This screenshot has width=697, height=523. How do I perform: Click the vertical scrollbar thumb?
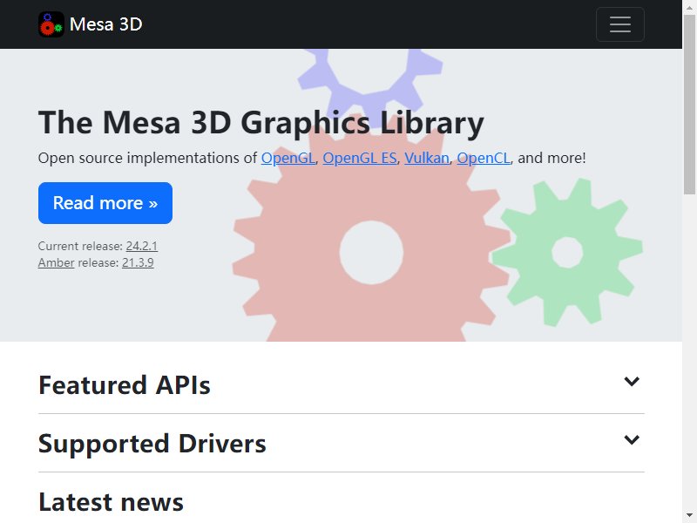click(689, 105)
